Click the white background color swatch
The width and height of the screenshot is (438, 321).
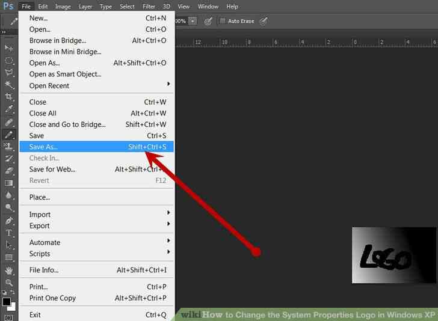click(12, 307)
